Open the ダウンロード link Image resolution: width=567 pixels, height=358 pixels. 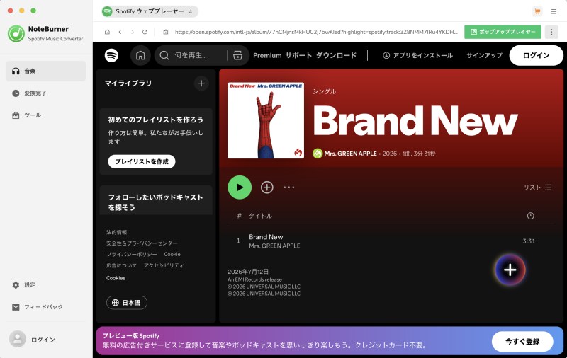[336, 55]
